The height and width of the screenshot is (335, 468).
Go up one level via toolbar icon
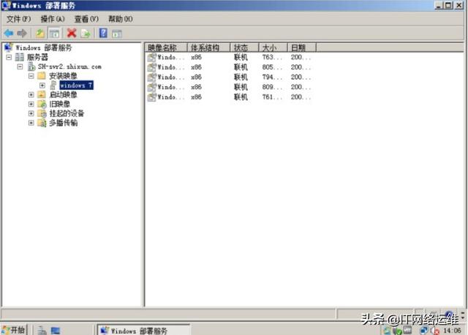pyautogui.click(x=40, y=33)
